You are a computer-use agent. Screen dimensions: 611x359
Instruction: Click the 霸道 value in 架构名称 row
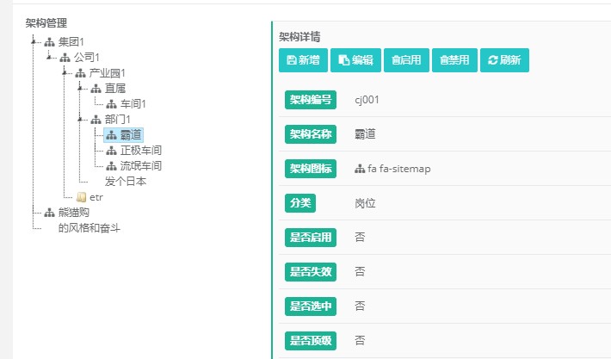click(365, 134)
